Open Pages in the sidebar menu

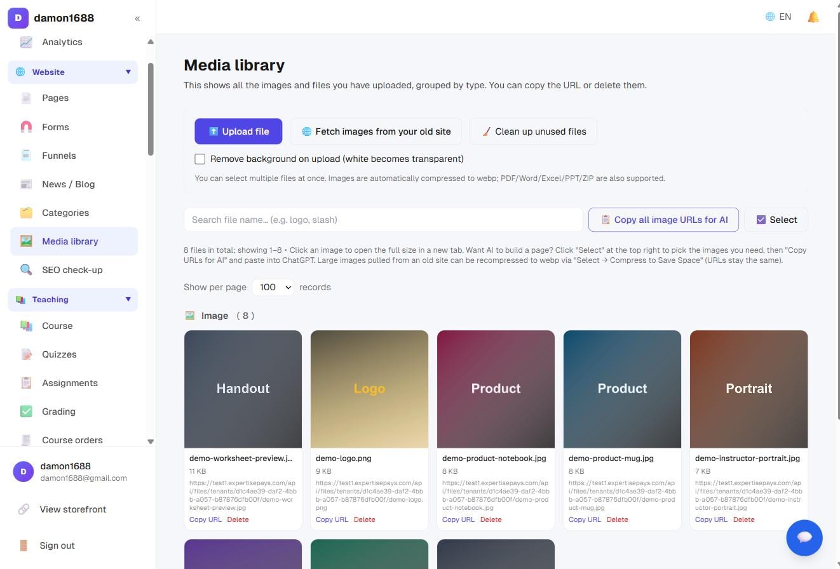pyautogui.click(x=74, y=98)
